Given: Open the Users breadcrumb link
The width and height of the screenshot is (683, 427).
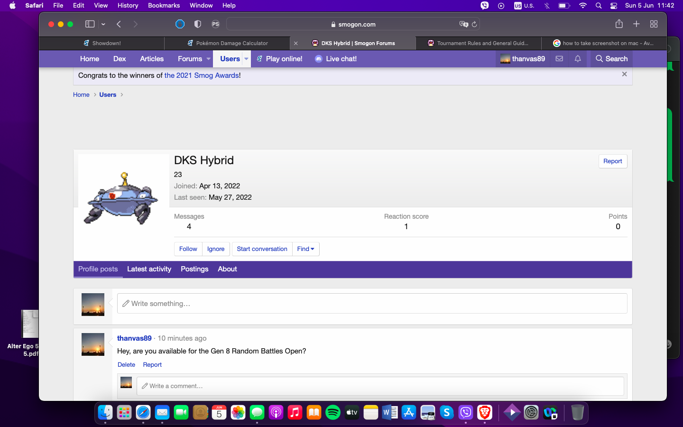Looking at the screenshot, I should click(108, 95).
